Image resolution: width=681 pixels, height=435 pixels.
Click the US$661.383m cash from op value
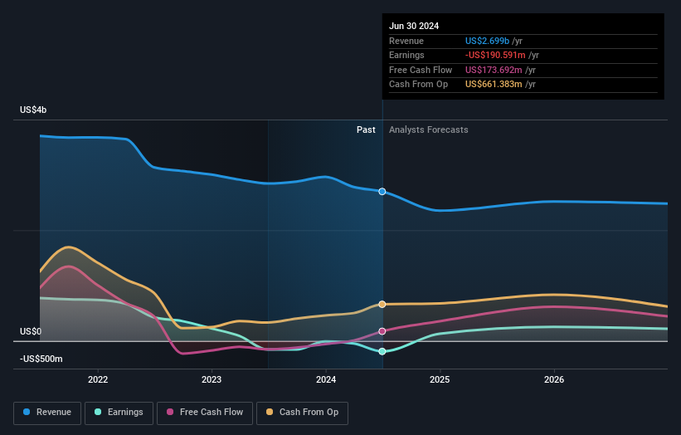tap(494, 85)
